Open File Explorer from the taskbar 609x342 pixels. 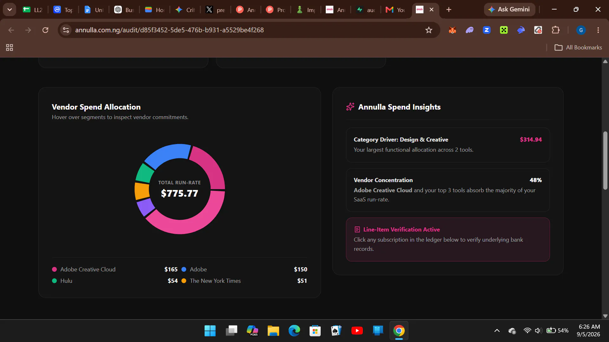pyautogui.click(x=273, y=331)
